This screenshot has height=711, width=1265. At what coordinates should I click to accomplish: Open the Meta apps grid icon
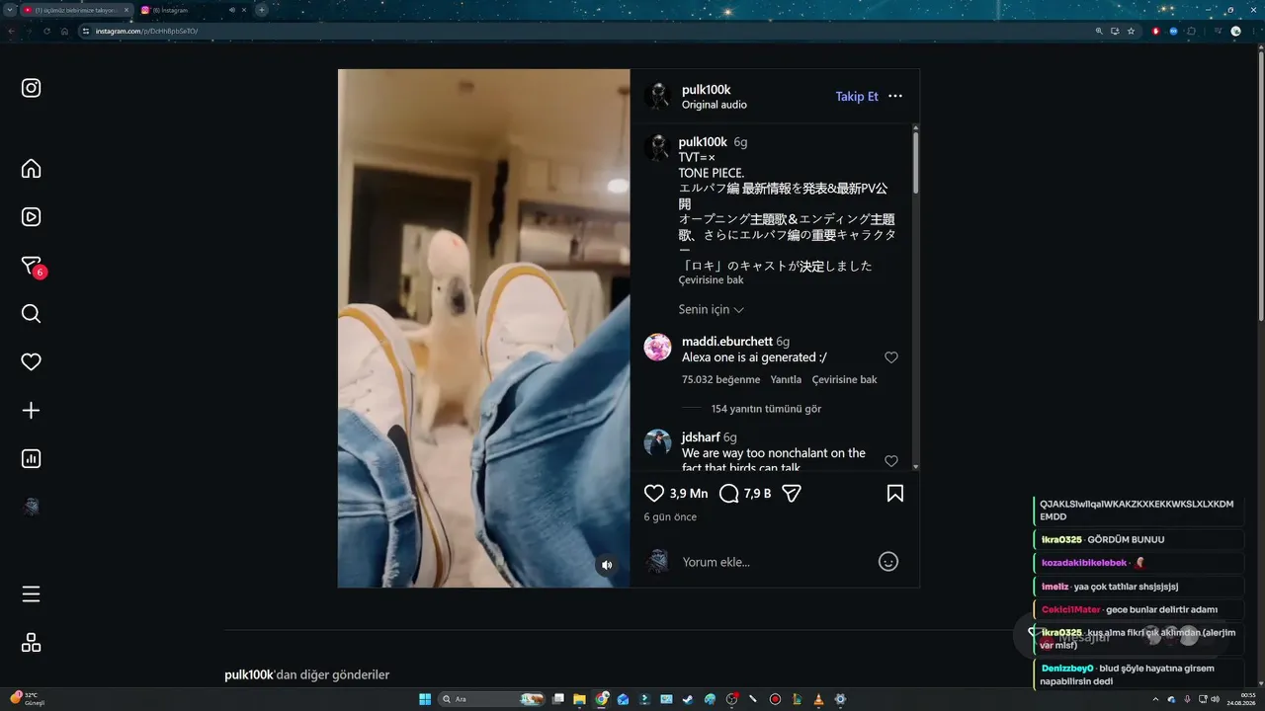coord(32,643)
